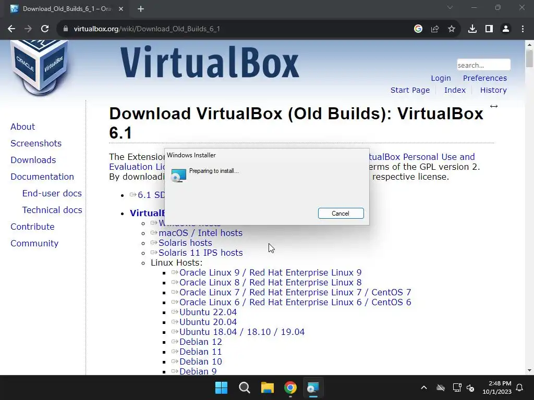Select the Download_Old_Builds_6_1 tab
The height and width of the screenshot is (400, 534).
pyautogui.click(x=67, y=9)
